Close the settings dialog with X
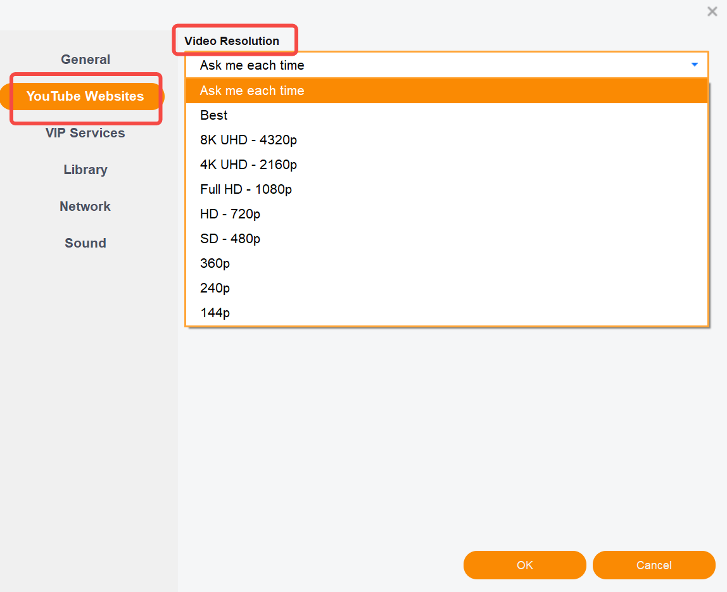Screen dimensions: 727x592 [712, 11]
